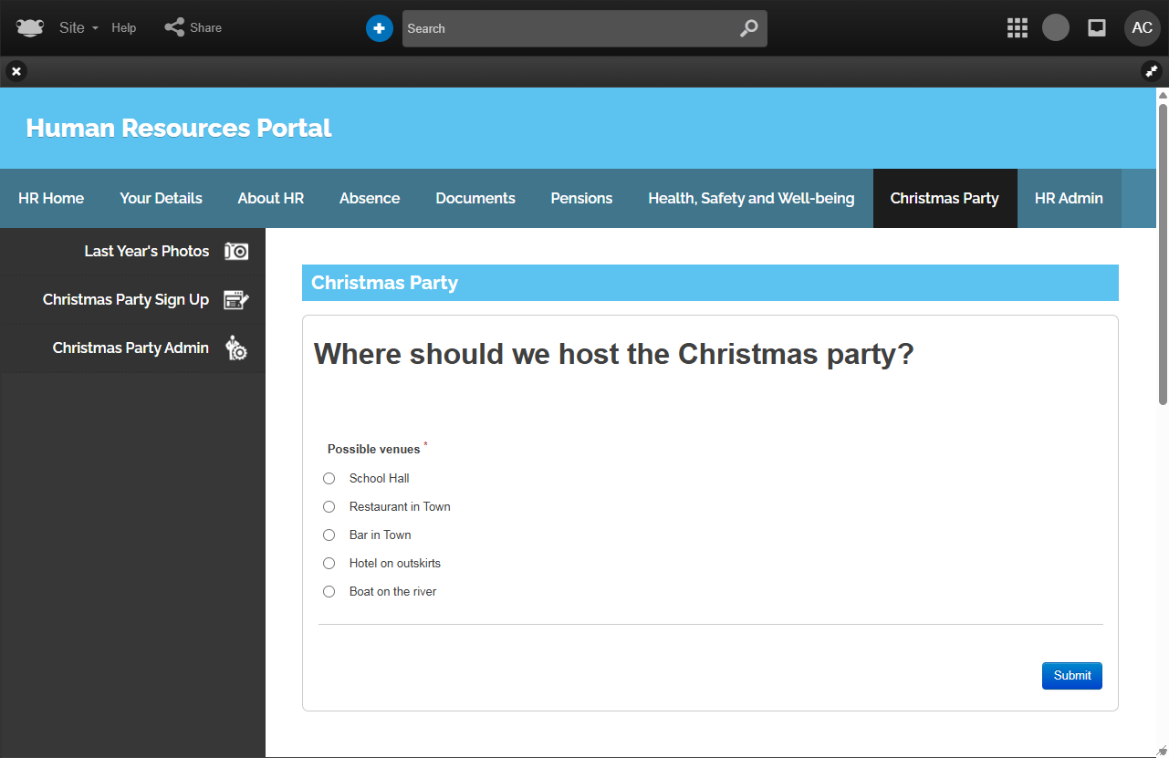This screenshot has height=758, width=1169.
Task: Open the AC user profile menu
Action: tap(1142, 28)
